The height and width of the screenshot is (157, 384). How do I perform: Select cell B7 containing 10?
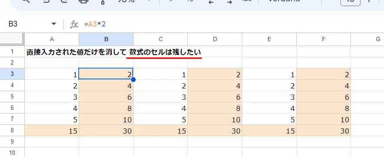[x=106, y=119]
